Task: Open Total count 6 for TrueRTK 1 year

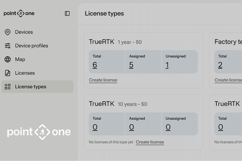Action: [x=95, y=65]
